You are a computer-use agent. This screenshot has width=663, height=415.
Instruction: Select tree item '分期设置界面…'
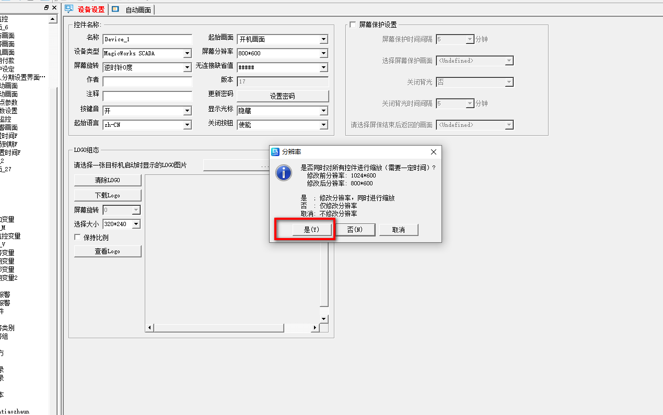[23, 77]
